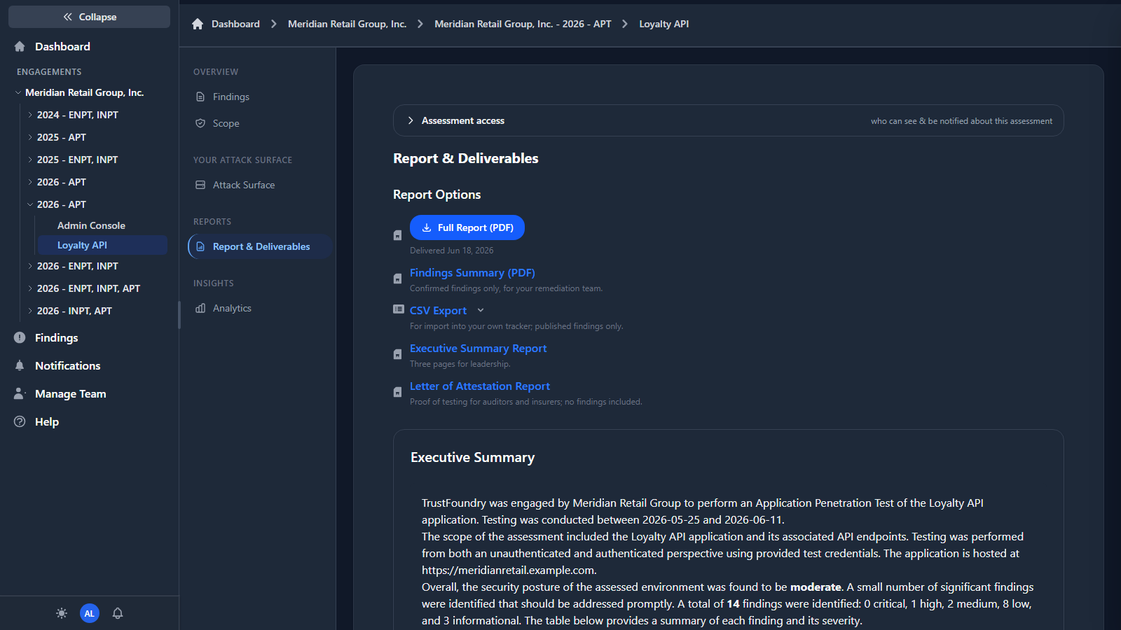The height and width of the screenshot is (630, 1121).
Task: Expand the 2025 - APT engagement
Action: click(x=30, y=137)
